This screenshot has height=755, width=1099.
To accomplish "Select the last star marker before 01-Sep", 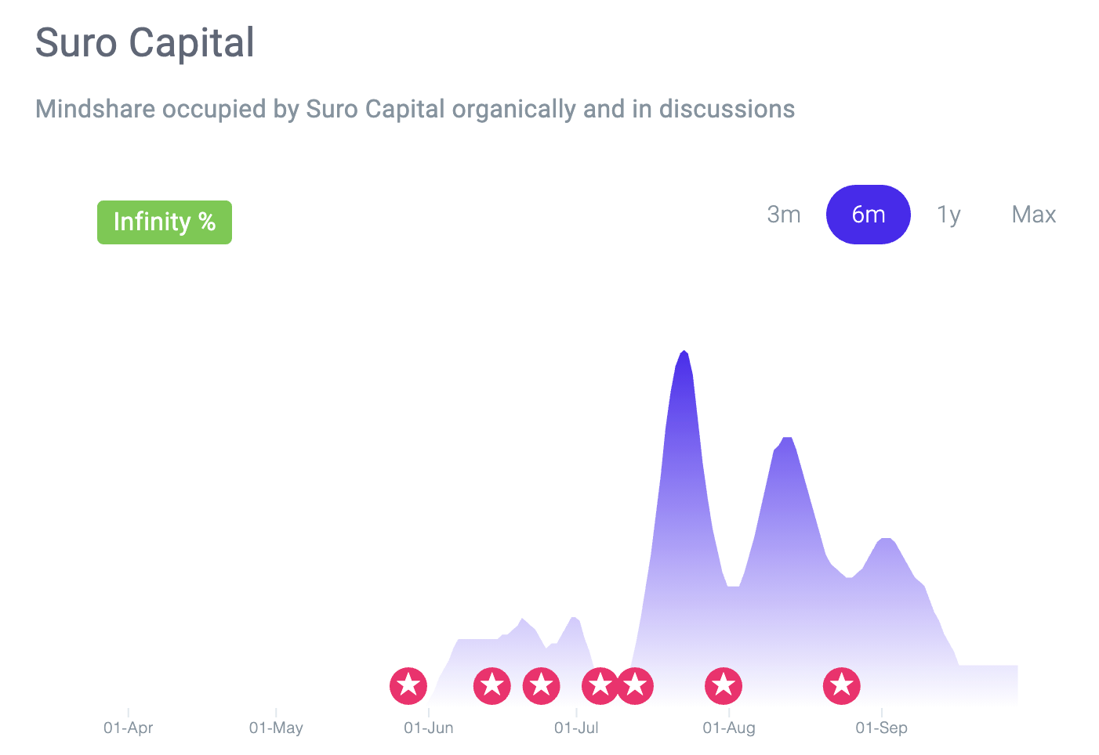I will pos(842,687).
